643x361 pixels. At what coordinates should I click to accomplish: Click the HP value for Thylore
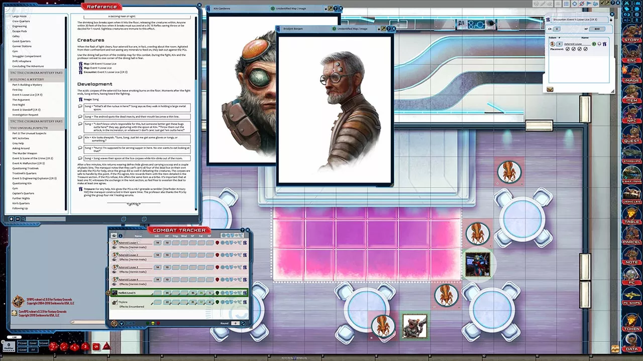pos(167,302)
